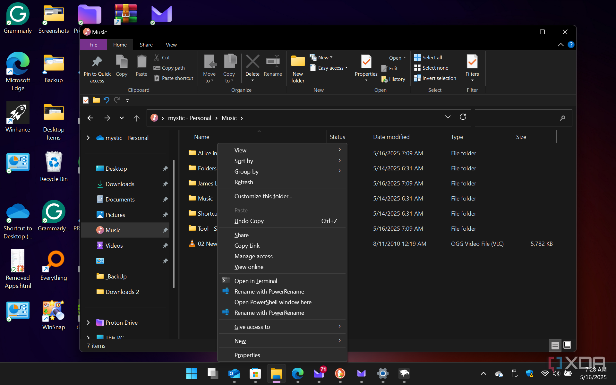This screenshot has width=616, height=385.
Task: Click Pin to Quick access icon
Action: point(97,62)
